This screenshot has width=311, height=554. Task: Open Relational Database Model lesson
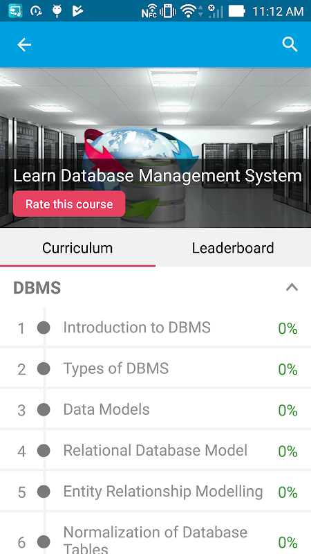point(155,451)
